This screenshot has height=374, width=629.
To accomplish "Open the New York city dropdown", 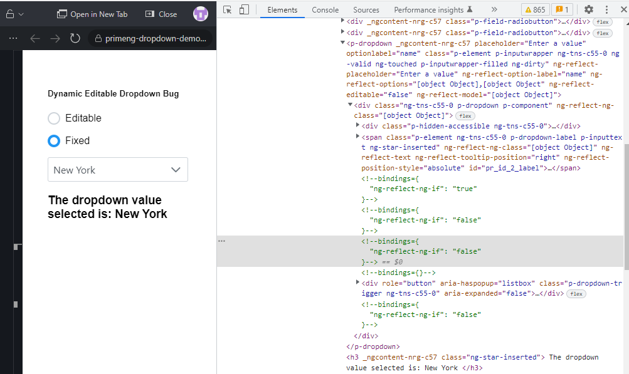I will click(x=117, y=170).
